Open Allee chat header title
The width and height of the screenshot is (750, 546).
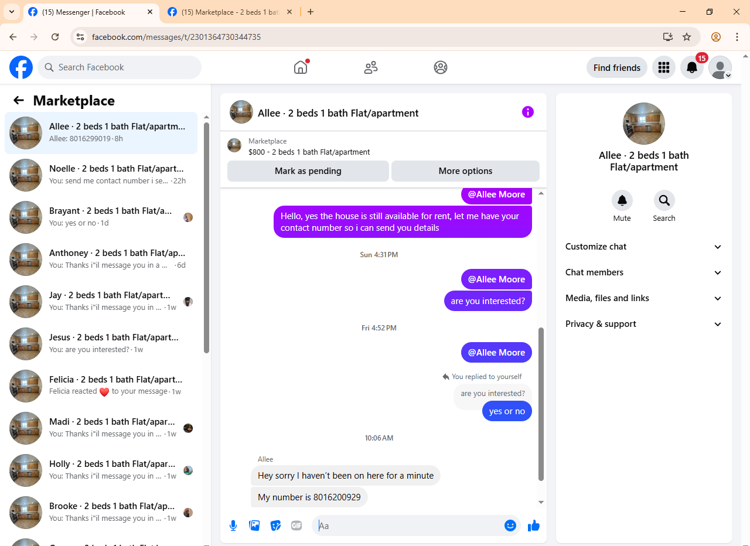pyautogui.click(x=338, y=113)
